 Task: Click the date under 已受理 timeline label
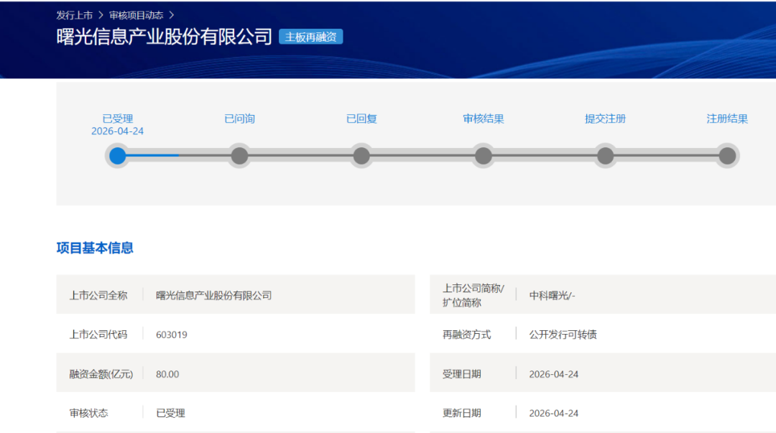tap(117, 131)
